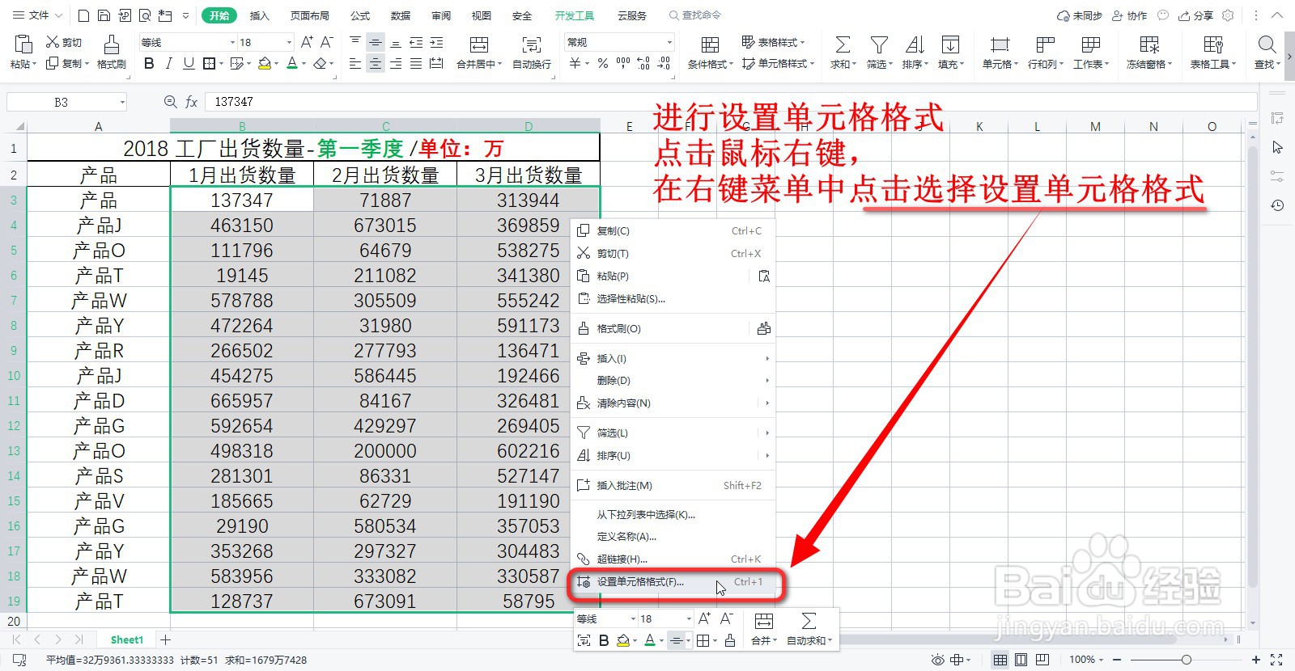Click Merge and Center (合并居中) in ribbon
The height and width of the screenshot is (671, 1295).
pyautogui.click(x=479, y=53)
